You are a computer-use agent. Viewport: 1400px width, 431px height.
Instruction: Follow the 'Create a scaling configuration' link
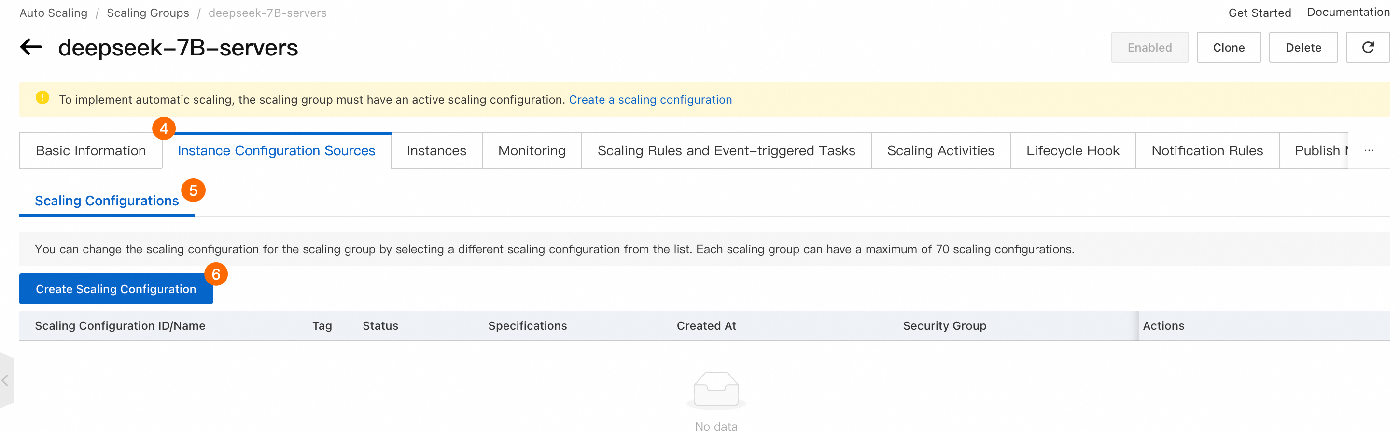(650, 99)
